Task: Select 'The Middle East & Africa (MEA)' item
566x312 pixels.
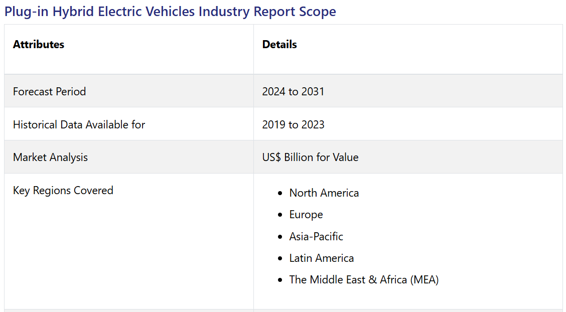Action: pos(364,279)
